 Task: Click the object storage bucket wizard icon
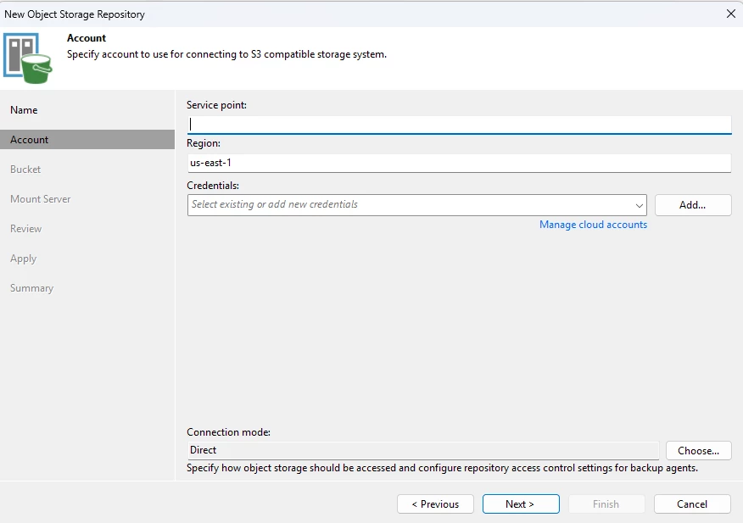[27, 58]
